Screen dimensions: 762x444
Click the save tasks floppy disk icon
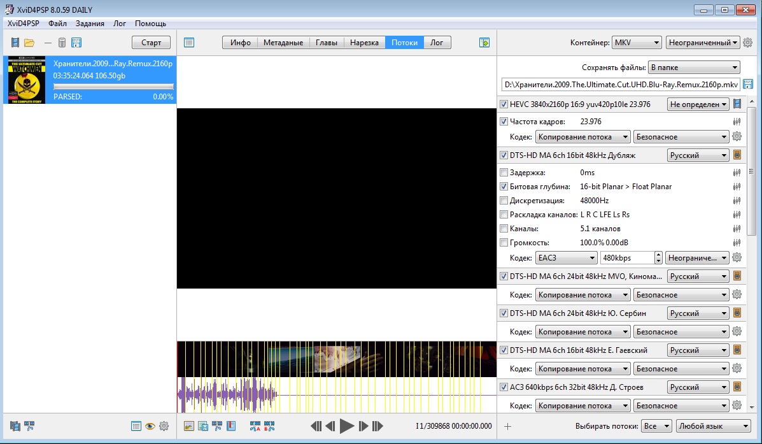click(76, 43)
